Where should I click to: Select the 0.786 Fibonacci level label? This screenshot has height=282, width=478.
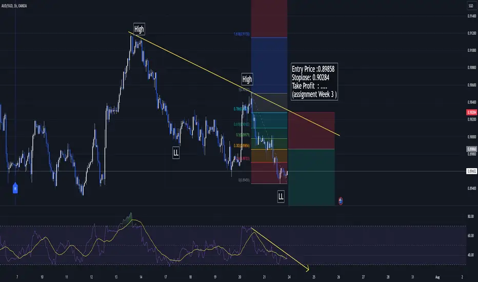(x=242, y=109)
